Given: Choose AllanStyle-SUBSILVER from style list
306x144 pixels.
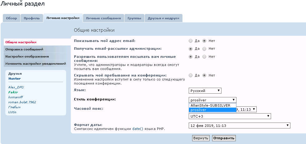Looking at the screenshot, I should click(210, 105).
